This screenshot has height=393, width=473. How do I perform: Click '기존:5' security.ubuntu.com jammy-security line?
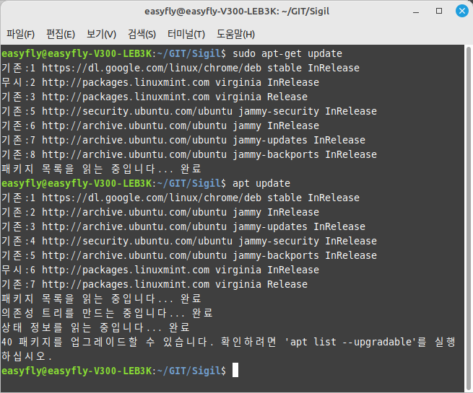pos(189,112)
